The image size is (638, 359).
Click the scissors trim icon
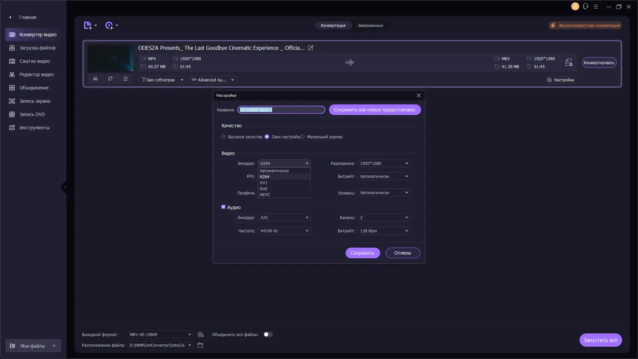[x=95, y=79]
